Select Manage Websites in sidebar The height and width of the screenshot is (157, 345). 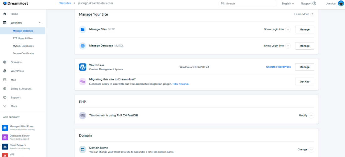pos(23,31)
